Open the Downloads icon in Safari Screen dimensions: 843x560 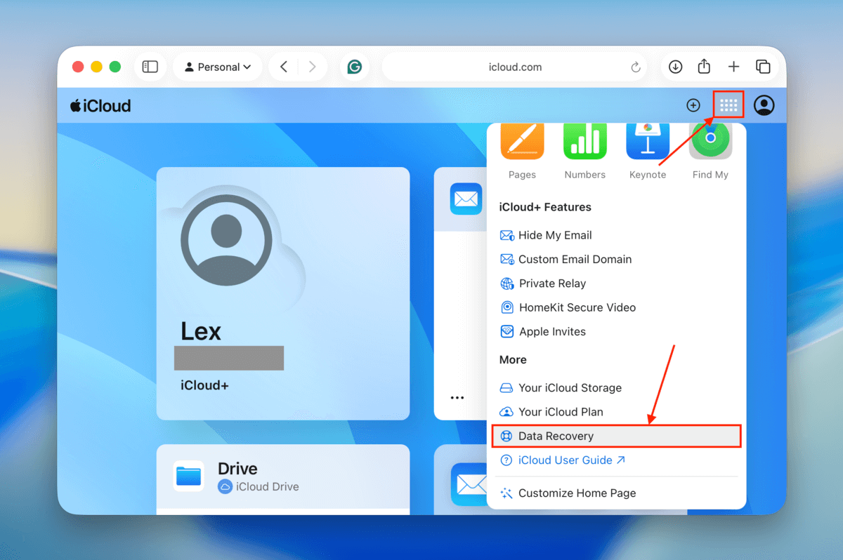674,66
